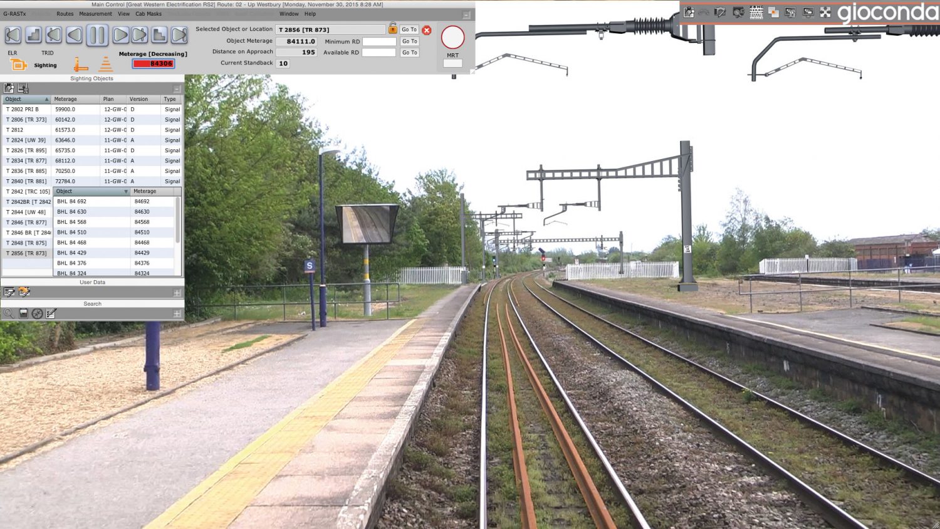
Task: Click Go To next to Minimum RD
Action: click(x=409, y=41)
